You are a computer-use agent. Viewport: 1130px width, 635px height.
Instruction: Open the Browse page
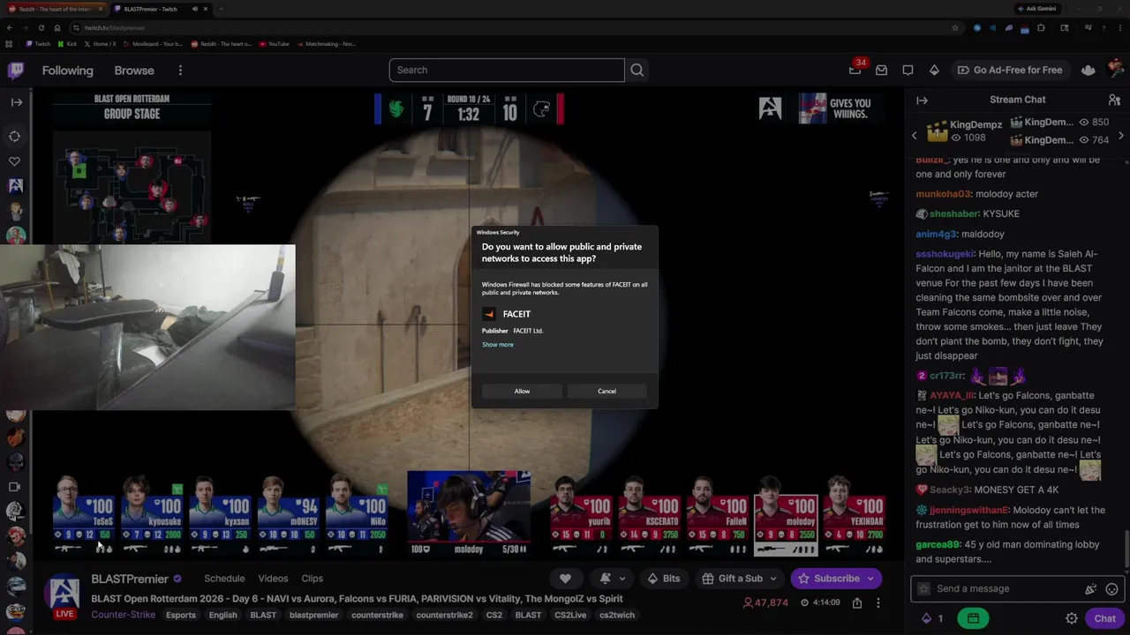tap(134, 71)
